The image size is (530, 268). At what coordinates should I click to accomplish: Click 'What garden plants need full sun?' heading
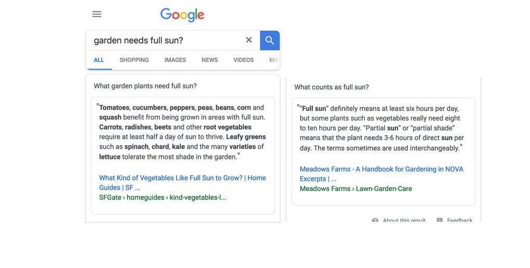145,86
